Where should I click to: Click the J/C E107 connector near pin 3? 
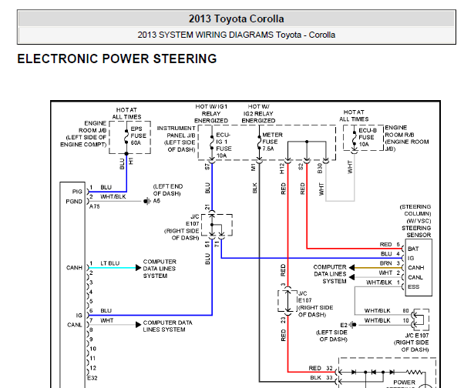(x=287, y=301)
